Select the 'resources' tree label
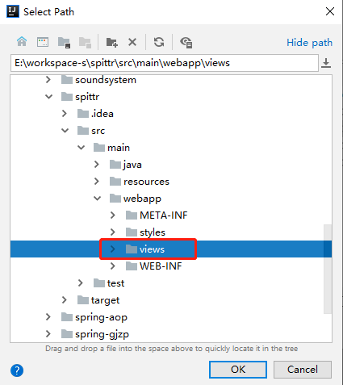The image size is (343, 385). (x=146, y=182)
